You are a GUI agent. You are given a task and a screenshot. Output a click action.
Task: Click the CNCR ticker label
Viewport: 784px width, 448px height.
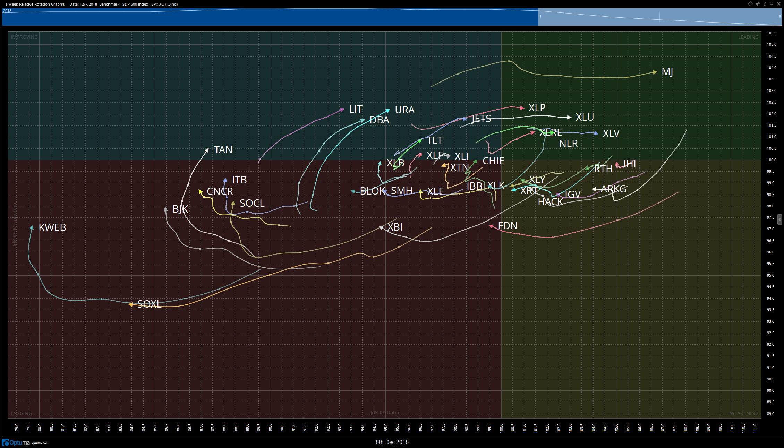tap(220, 191)
